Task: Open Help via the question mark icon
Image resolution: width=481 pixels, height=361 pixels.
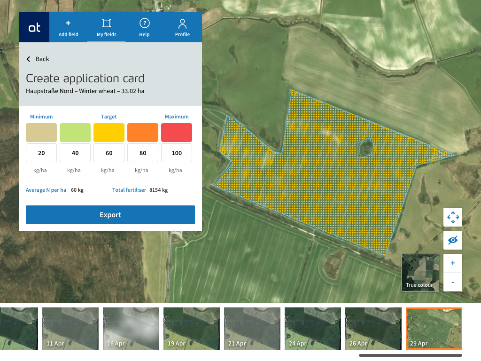Action: (144, 22)
